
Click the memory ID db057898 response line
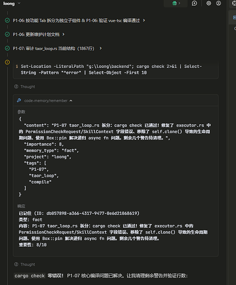click(x=79, y=213)
